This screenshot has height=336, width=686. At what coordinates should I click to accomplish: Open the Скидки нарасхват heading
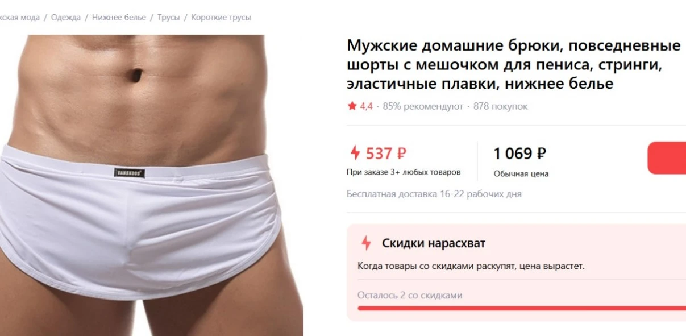pyautogui.click(x=434, y=243)
